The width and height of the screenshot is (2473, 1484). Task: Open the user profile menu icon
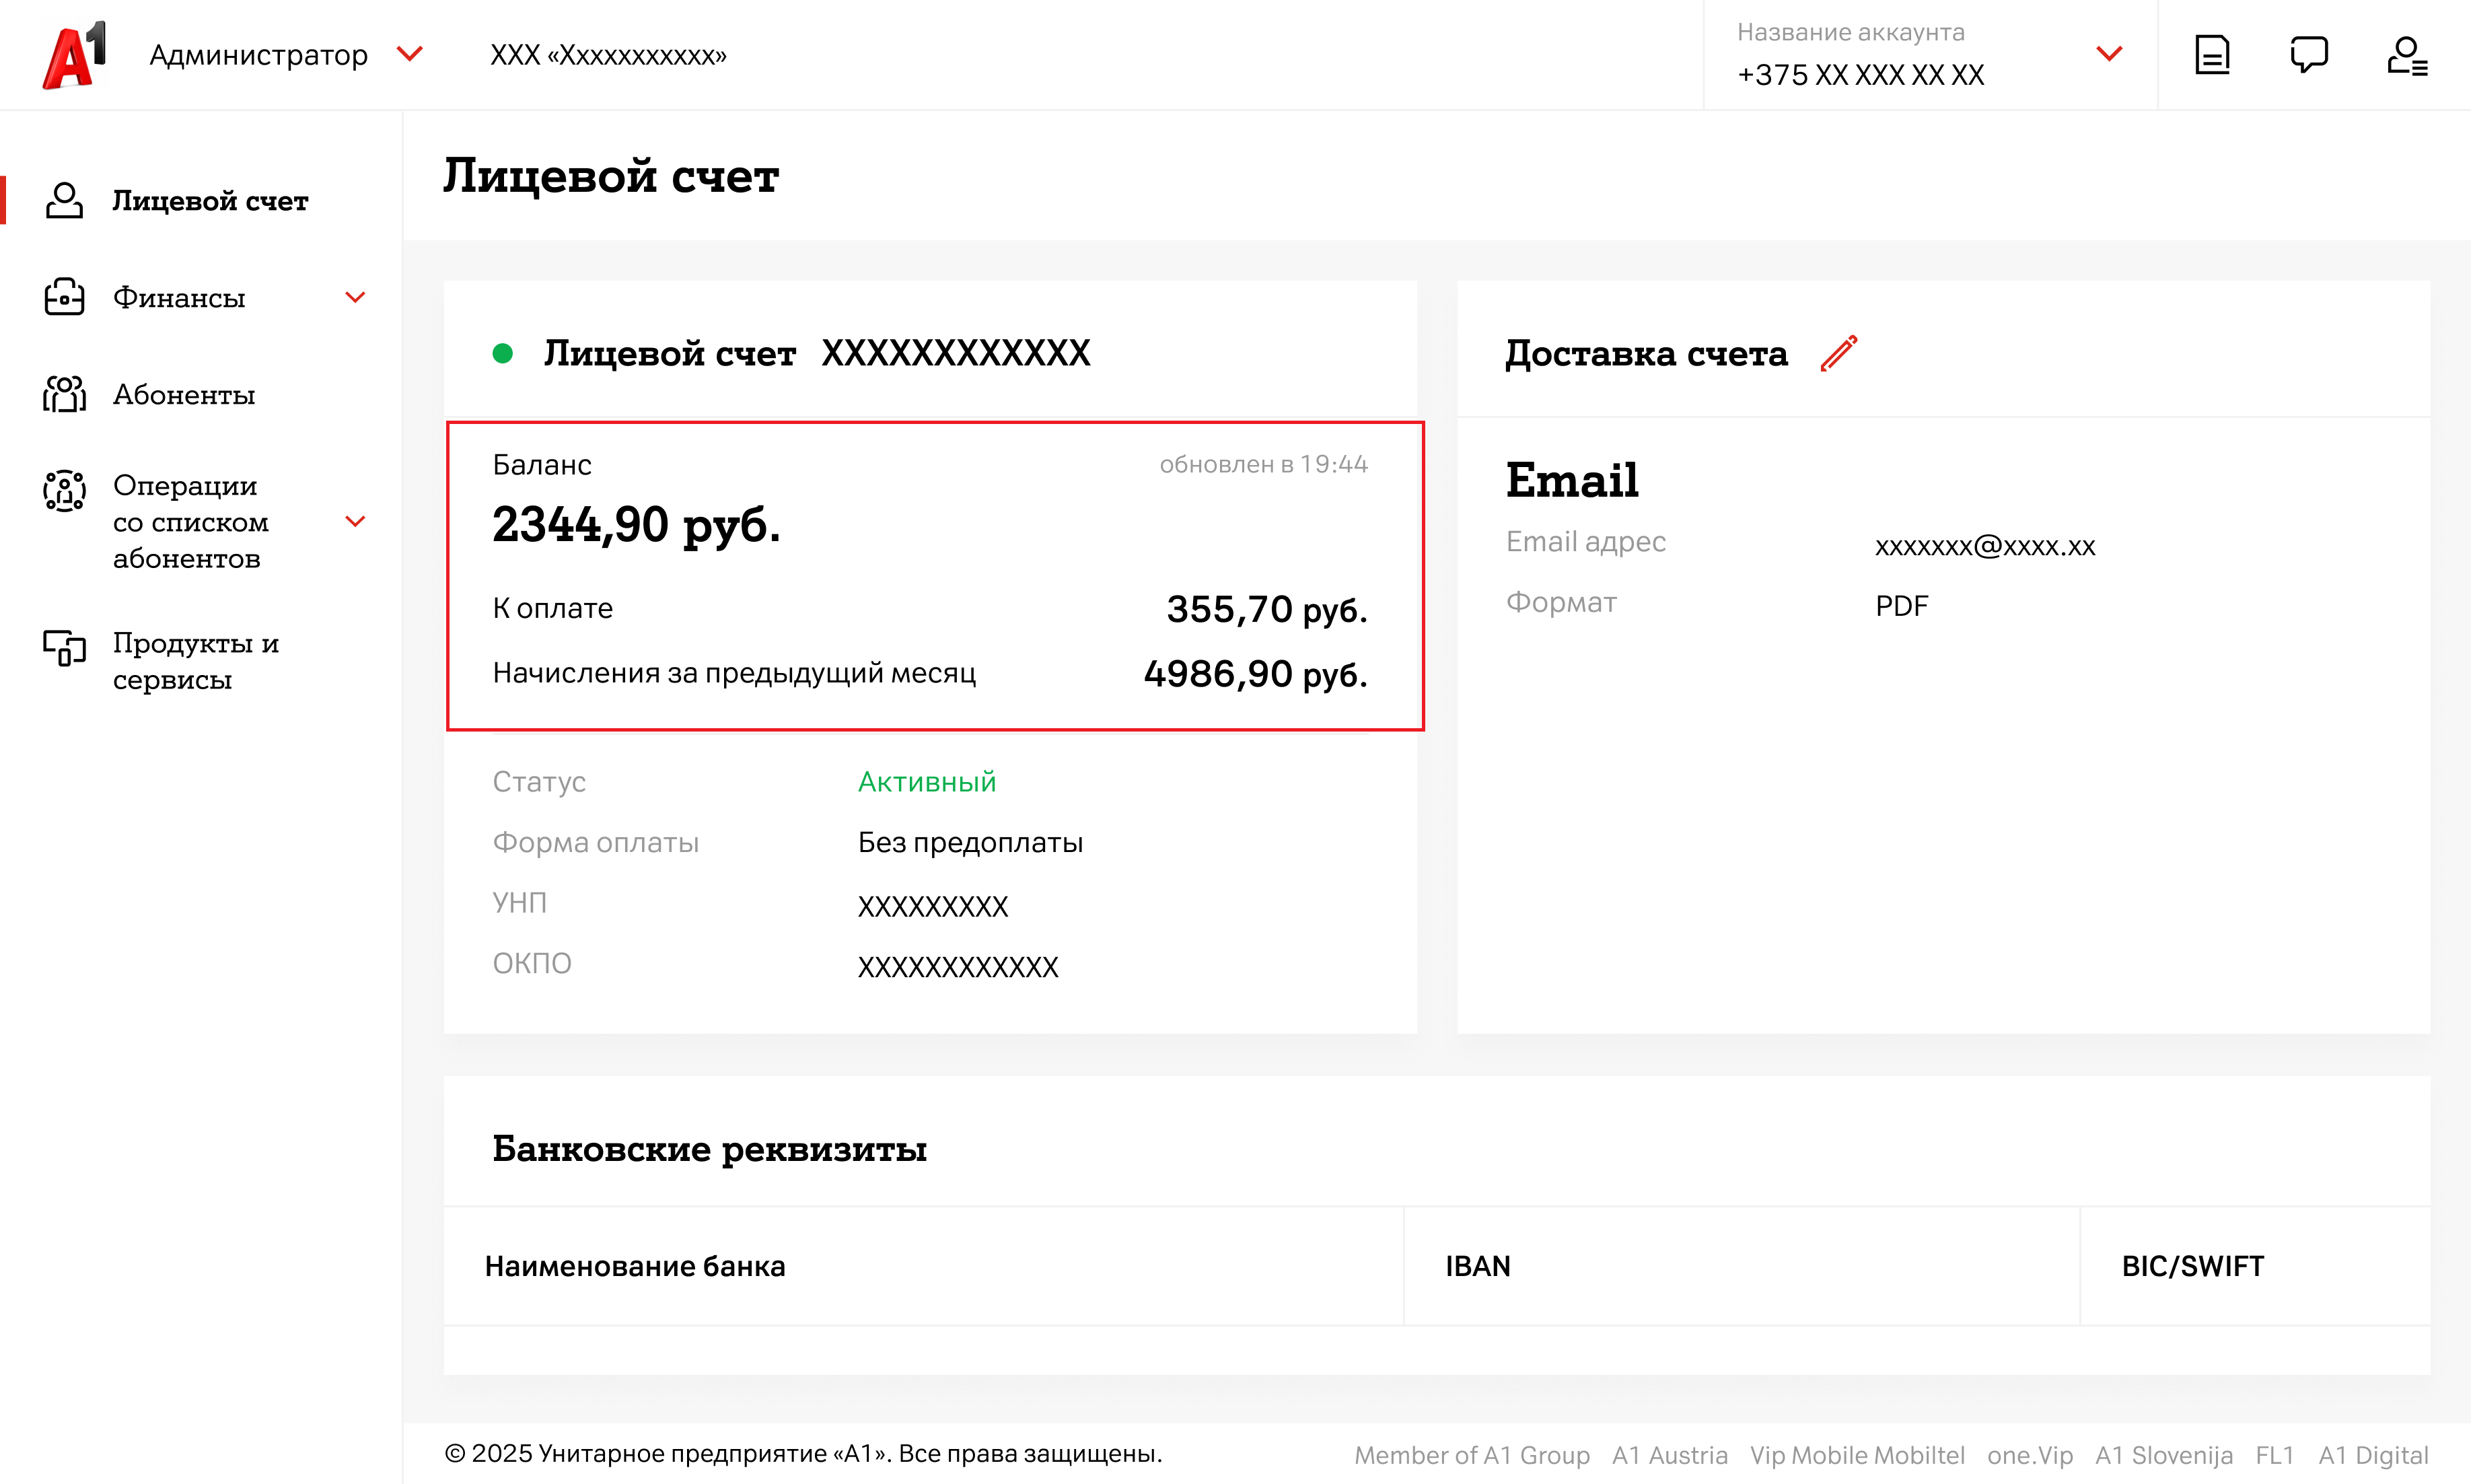pos(2407,56)
